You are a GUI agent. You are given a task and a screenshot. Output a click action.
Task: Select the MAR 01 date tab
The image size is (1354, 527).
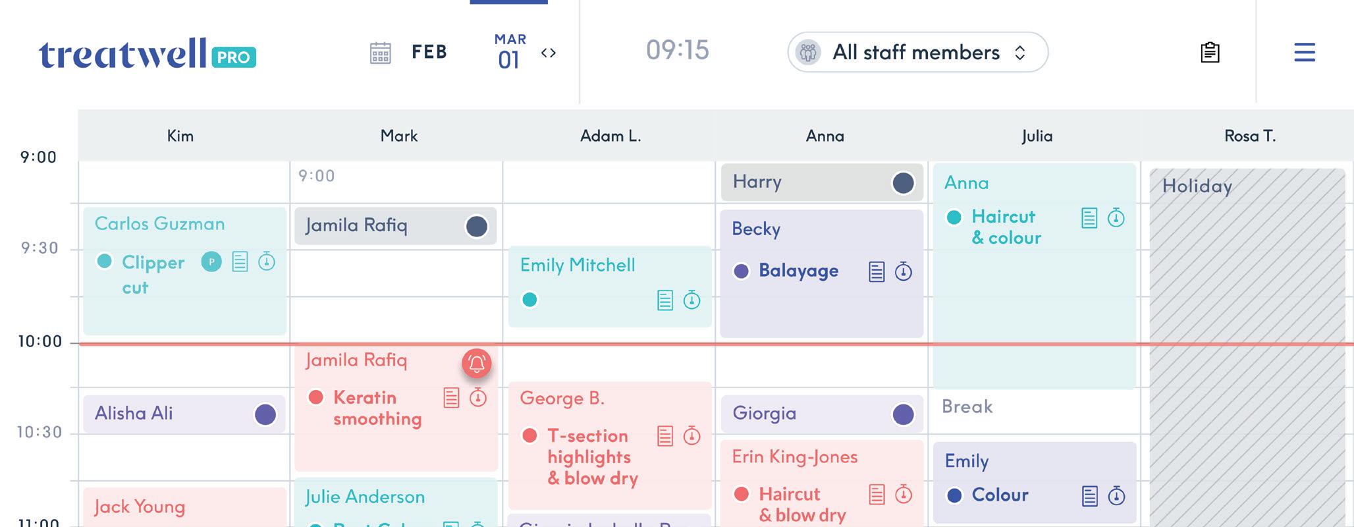click(509, 51)
